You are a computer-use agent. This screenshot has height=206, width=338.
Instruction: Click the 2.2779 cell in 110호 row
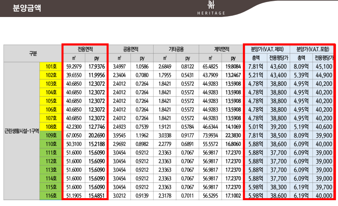165,144
